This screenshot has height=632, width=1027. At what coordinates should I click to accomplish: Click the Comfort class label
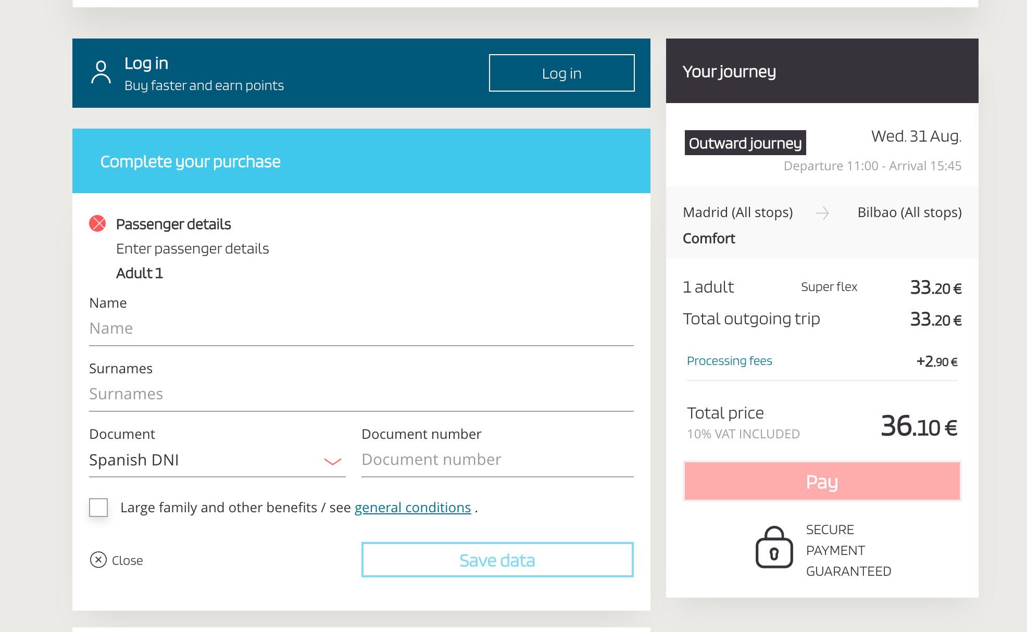point(709,238)
